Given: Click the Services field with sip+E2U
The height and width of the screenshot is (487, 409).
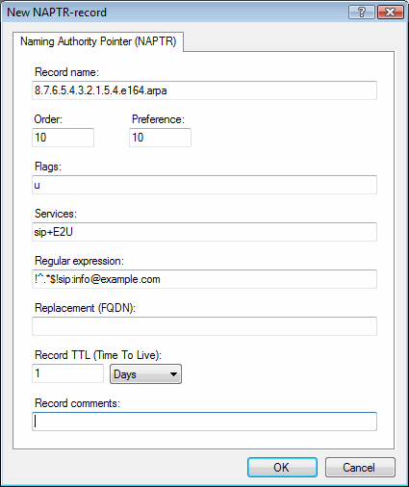Looking at the screenshot, I should 204,232.
